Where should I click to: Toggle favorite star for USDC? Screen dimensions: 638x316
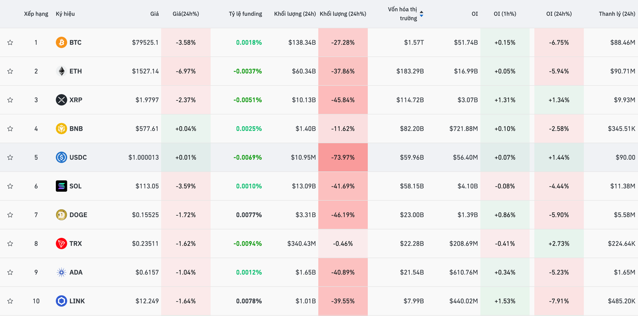click(10, 157)
